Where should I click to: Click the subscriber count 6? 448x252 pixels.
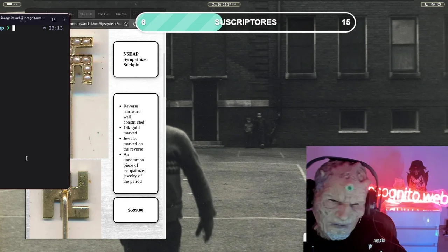click(143, 22)
